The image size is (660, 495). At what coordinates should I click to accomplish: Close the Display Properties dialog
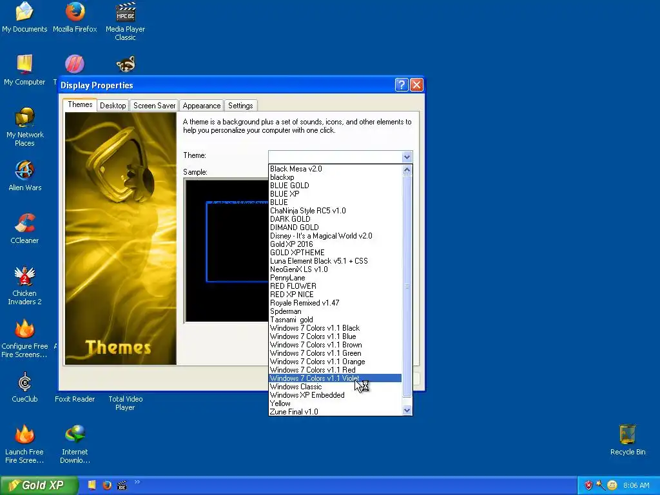click(416, 85)
